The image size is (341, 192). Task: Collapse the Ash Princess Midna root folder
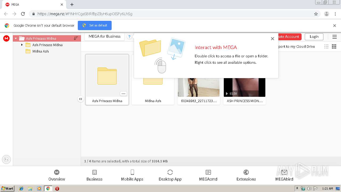coord(16,38)
